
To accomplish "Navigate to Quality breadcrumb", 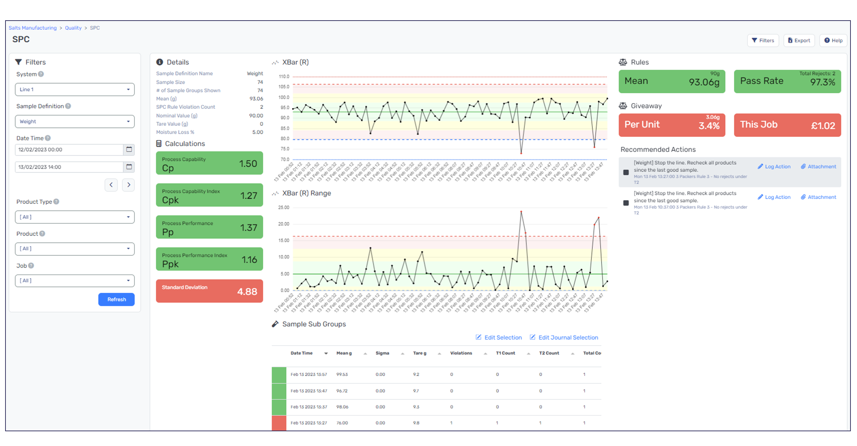I will pyautogui.click(x=73, y=28).
